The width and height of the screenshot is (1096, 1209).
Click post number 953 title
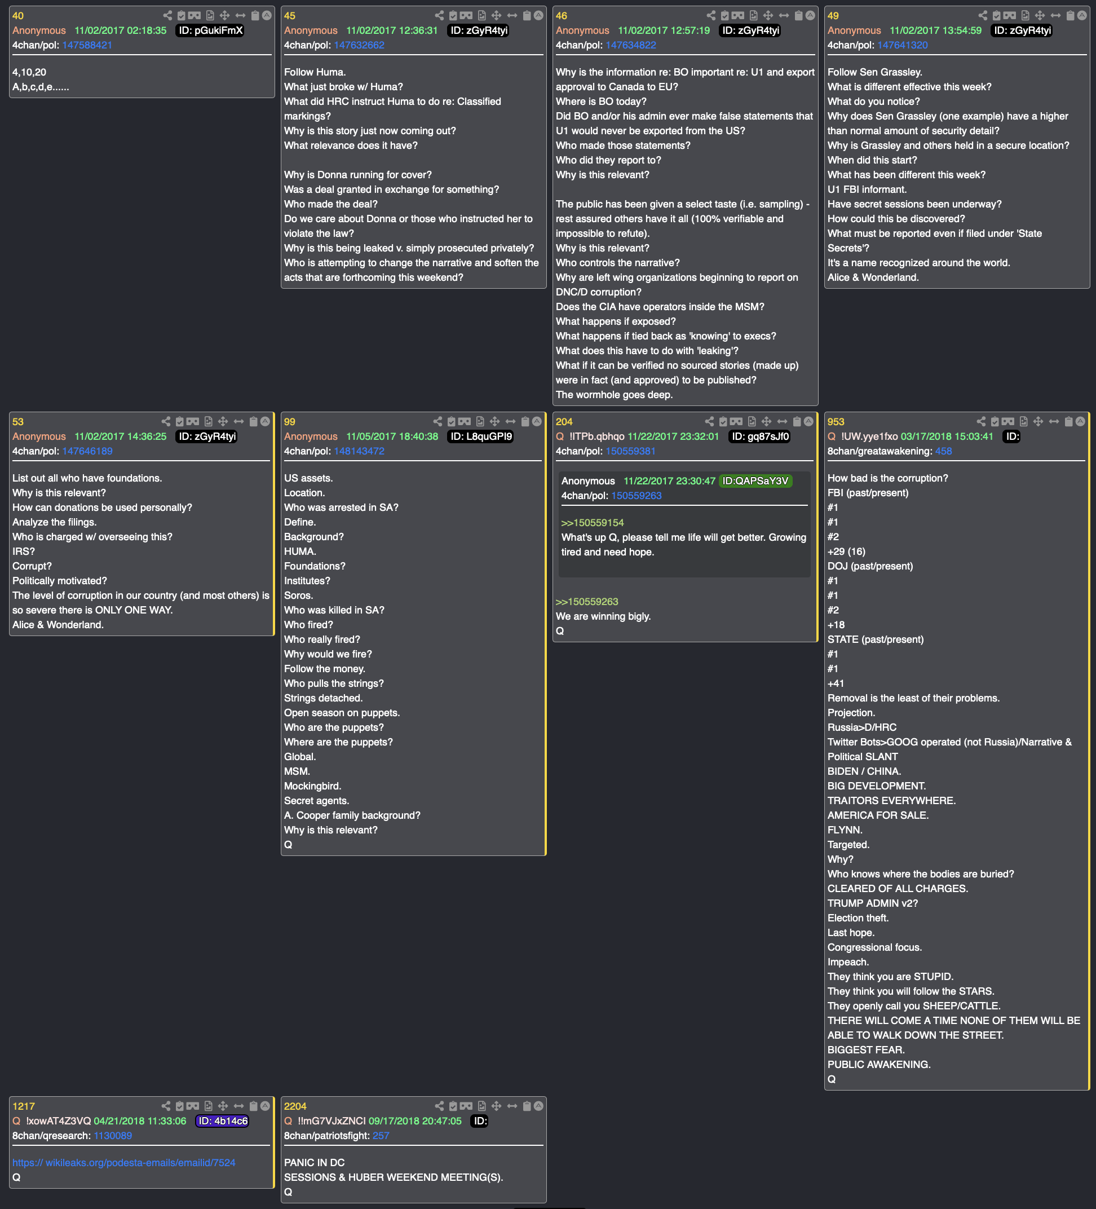tap(836, 422)
